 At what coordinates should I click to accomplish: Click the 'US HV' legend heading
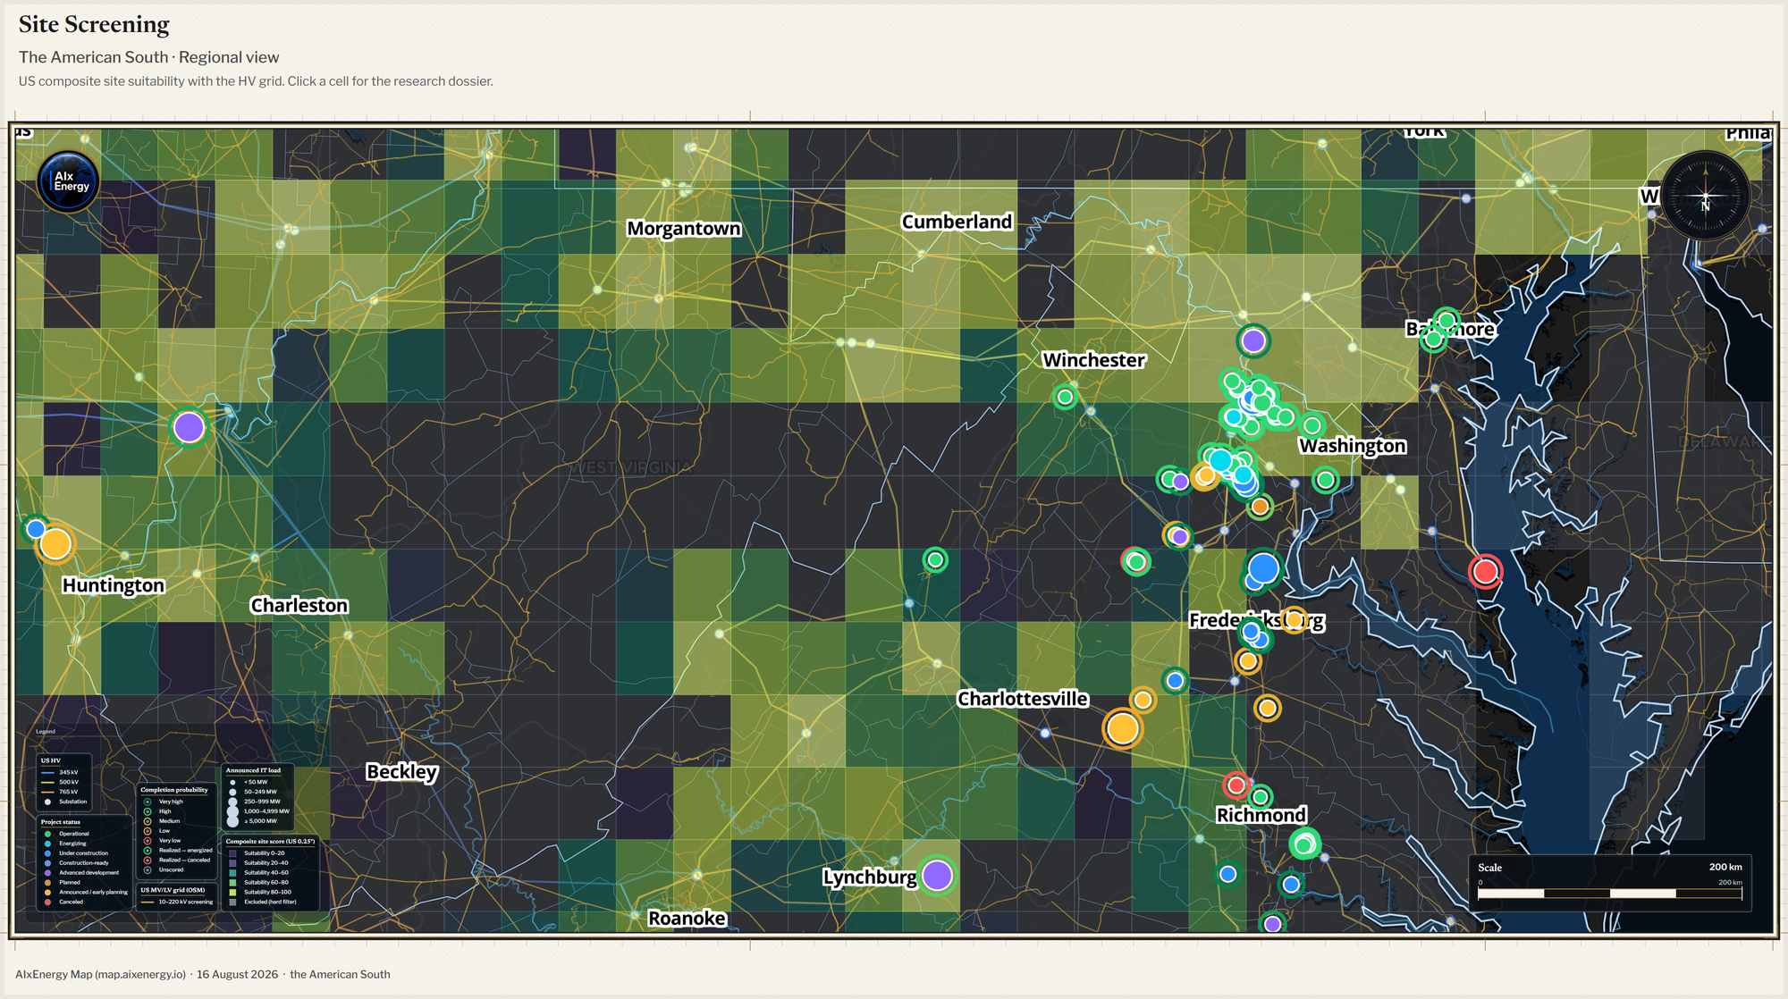tap(51, 760)
